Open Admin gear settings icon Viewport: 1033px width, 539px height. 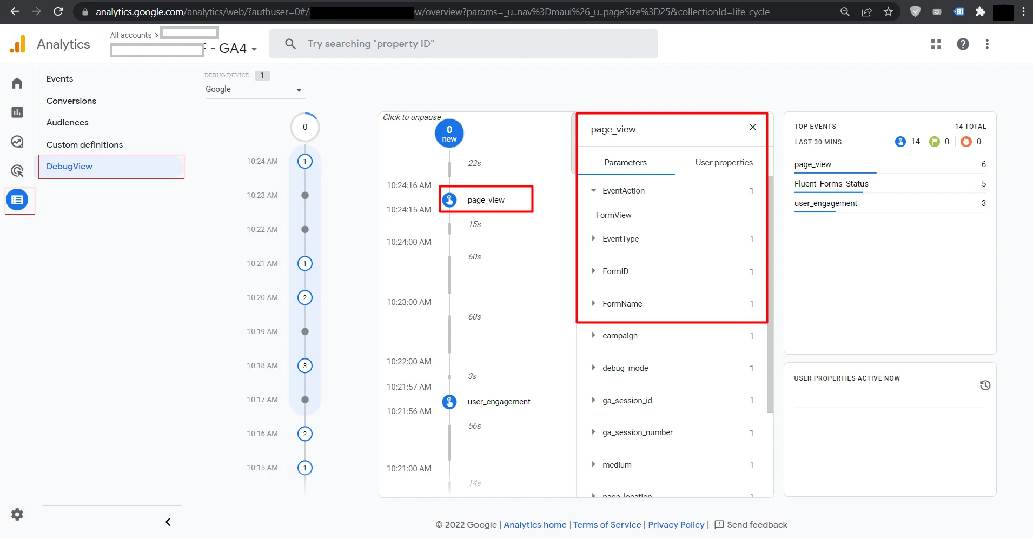17,514
